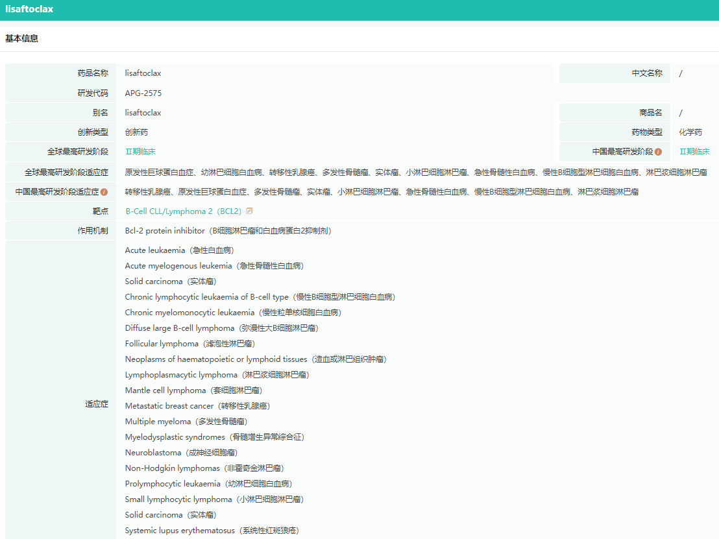Click the info icon beside 中国最高研发阶段

click(658, 152)
